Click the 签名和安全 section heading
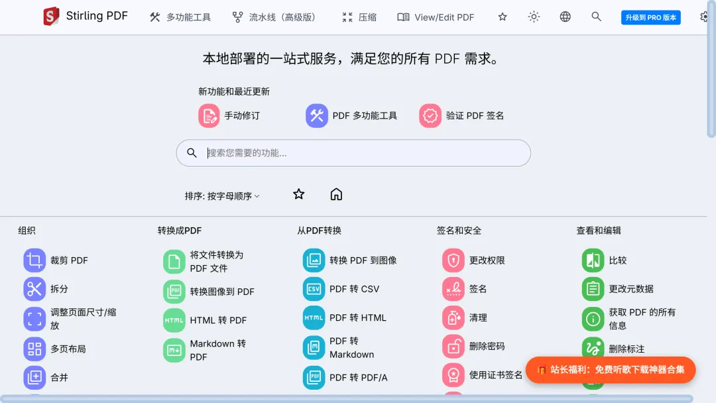 [x=459, y=231]
